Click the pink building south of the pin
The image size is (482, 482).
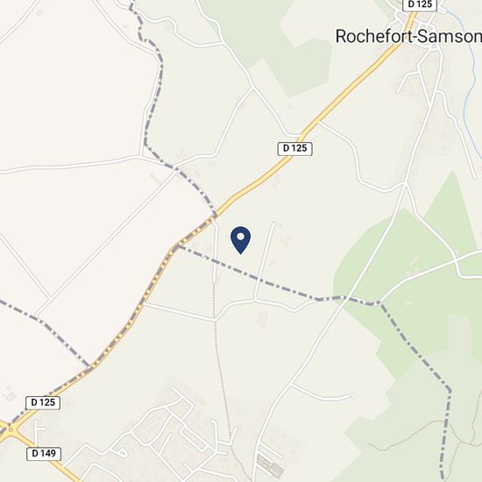(x=261, y=319)
